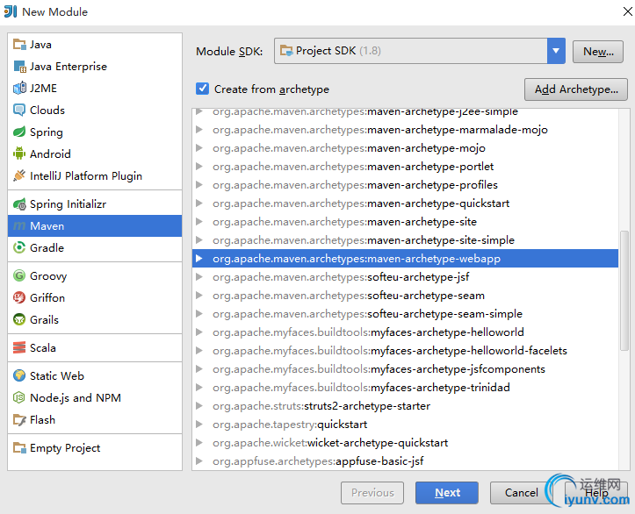Image resolution: width=635 pixels, height=514 pixels.
Task: Expand myfaces-archetype-helloworld-facelets node
Action: [x=198, y=350]
